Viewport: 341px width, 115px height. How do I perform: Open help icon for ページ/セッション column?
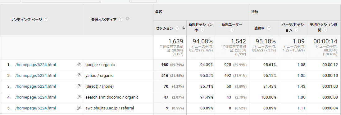click(x=296, y=30)
